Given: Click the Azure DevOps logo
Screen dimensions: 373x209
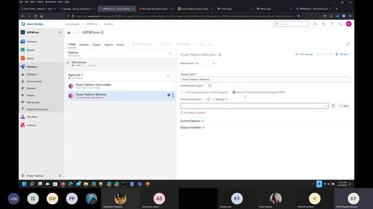Looking at the screenshot, I should (23, 24).
